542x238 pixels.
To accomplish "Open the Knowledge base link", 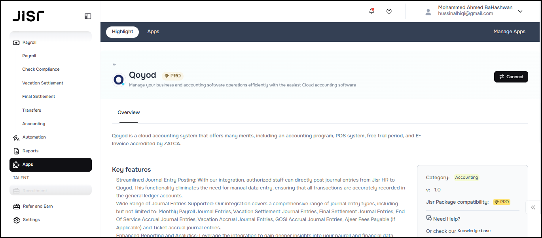I will tap(474, 231).
